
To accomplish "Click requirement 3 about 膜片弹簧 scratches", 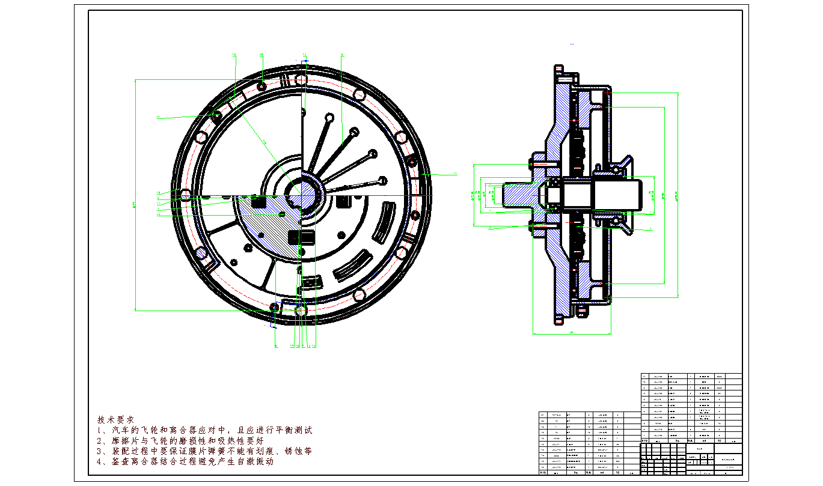I will tap(204, 451).
